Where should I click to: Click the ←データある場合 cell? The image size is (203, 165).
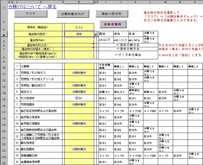click(128, 55)
